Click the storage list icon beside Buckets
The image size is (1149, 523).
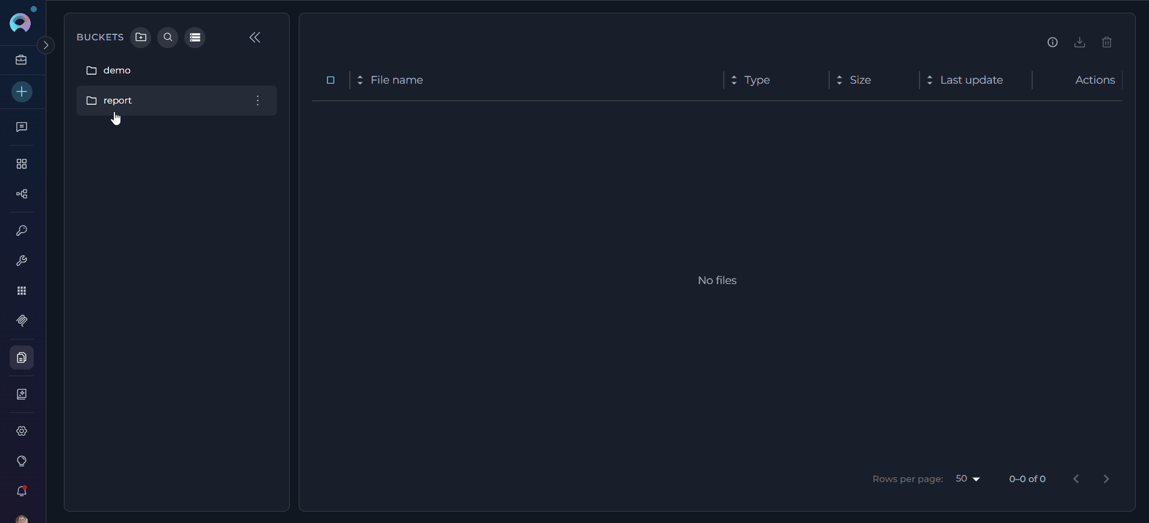pyautogui.click(x=195, y=37)
